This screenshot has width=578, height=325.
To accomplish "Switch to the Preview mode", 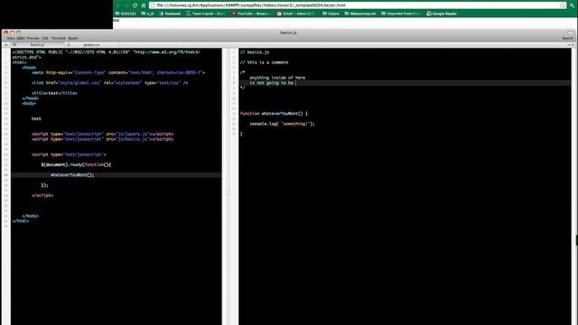I will pos(33,38).
